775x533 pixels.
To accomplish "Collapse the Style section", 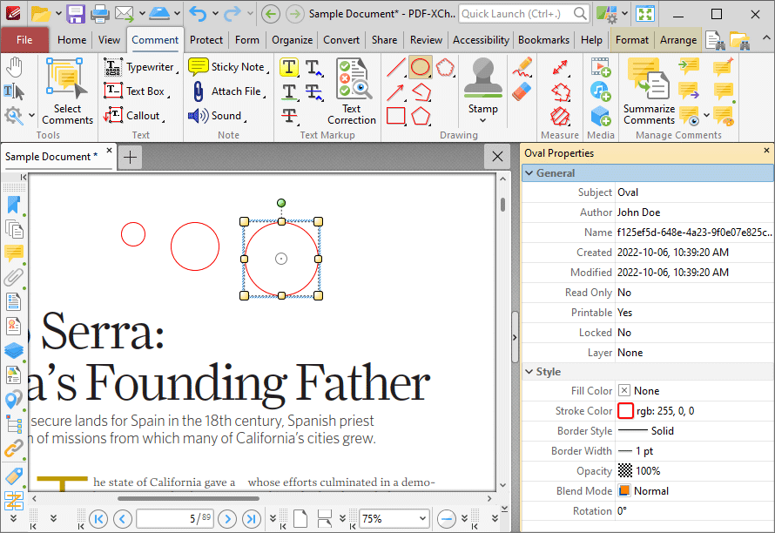I will coord(529,371).
